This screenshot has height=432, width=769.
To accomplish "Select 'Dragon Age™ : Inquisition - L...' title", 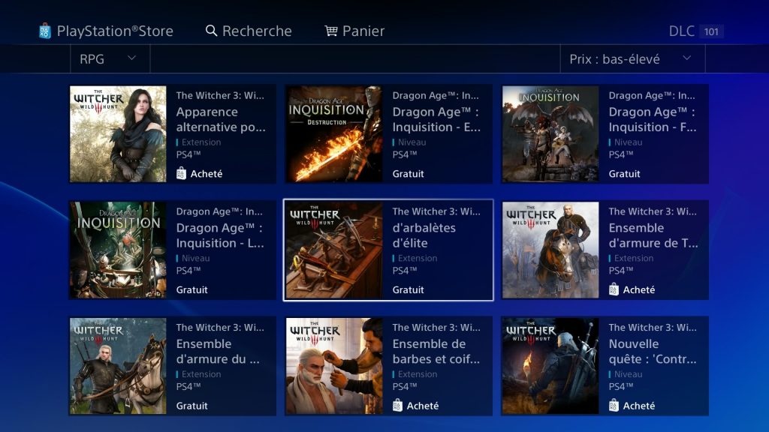I will coord(220,235).
